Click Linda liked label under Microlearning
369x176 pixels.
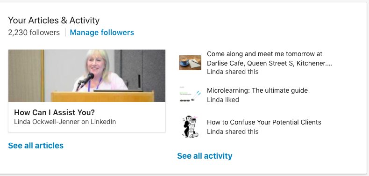pyautogui.click(x=223, y=100)
